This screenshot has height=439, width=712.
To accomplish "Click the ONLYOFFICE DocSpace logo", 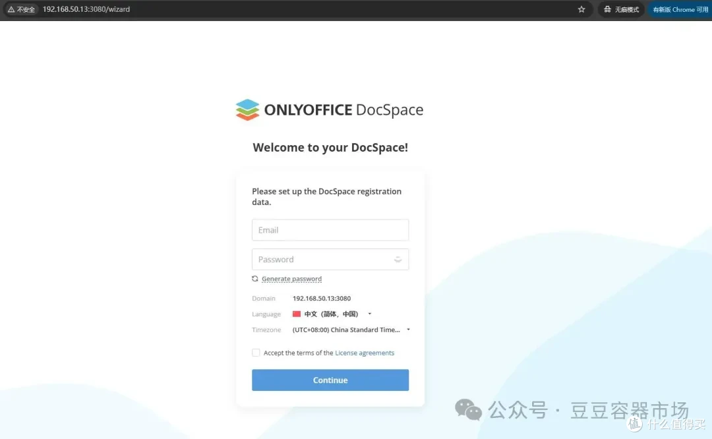I will coord(330,110).
